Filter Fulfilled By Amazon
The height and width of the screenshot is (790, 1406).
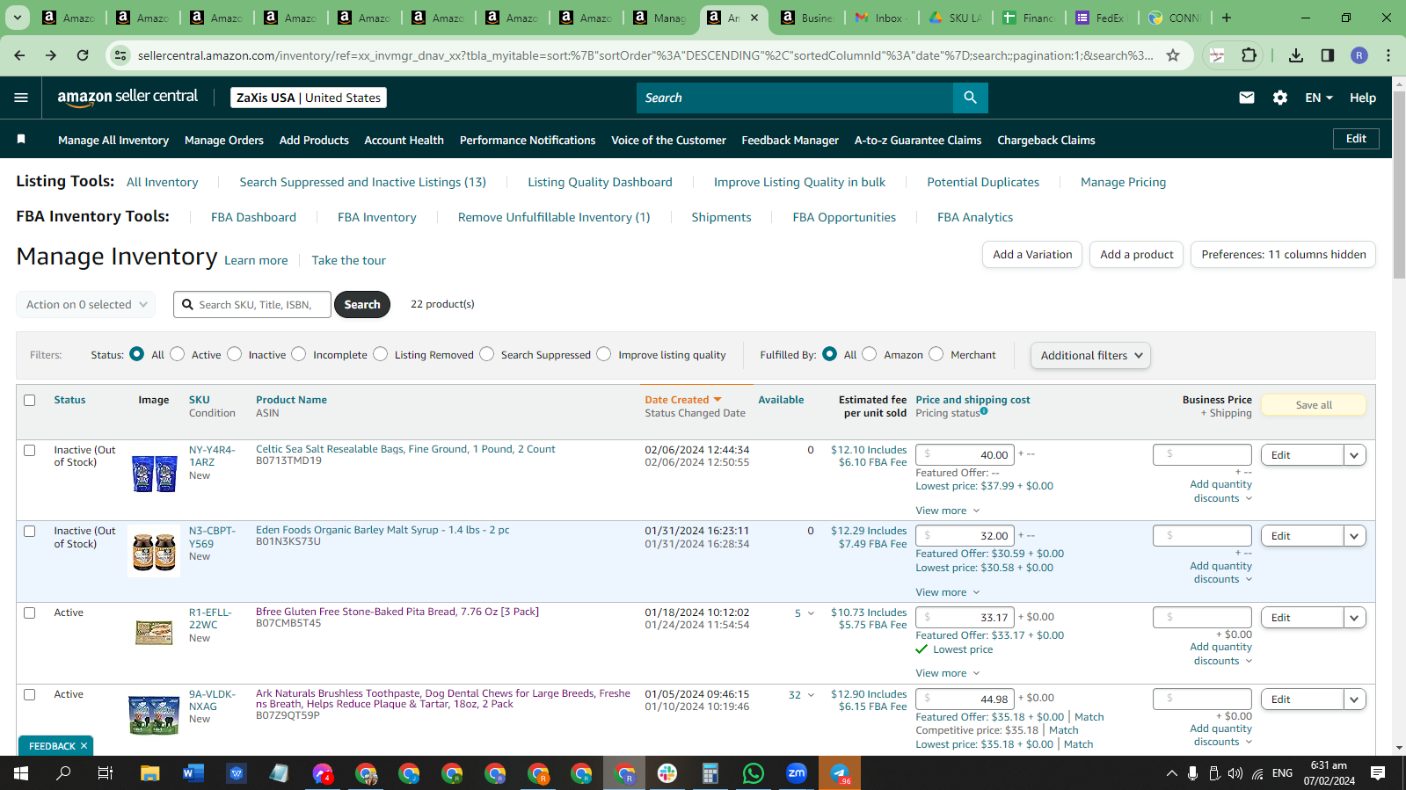pos(870,354)
